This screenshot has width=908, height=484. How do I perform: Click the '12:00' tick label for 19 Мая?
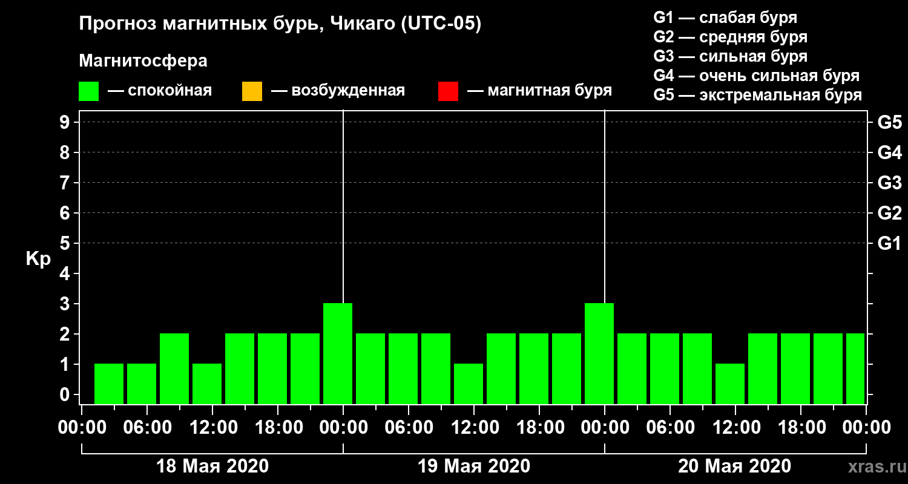point(474,427)
